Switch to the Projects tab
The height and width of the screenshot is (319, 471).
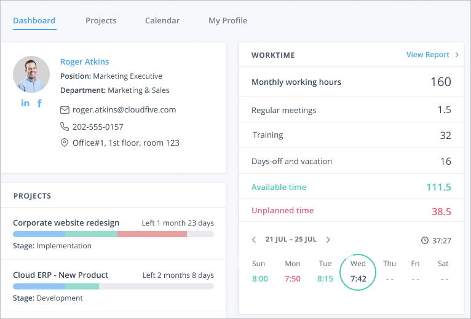pyautogui.click(x=101, y=20)
